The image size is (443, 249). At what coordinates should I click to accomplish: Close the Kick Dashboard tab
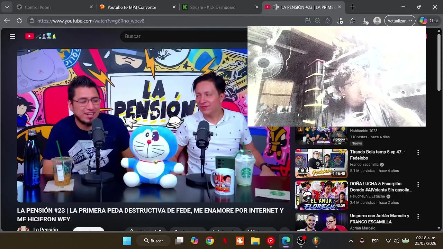[257, 7]
